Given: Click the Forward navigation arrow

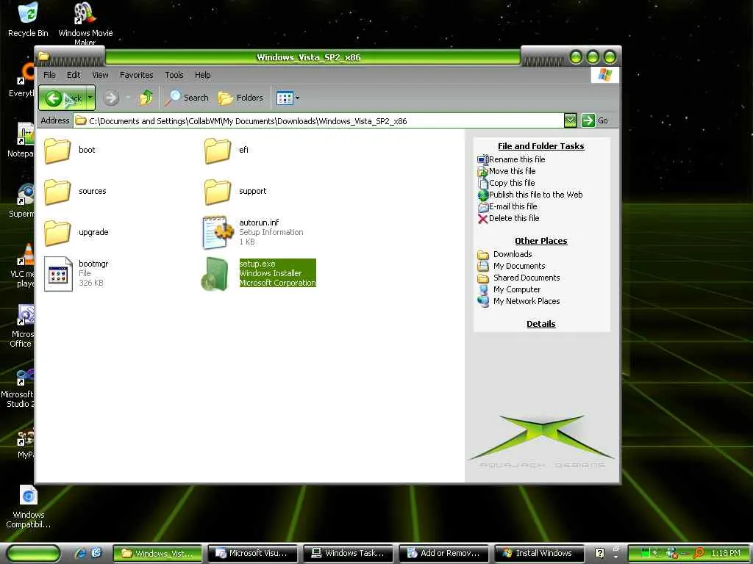Looking at the screenshot, I should pos(111,98).
